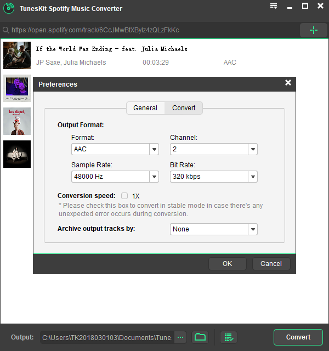Select the dark album cover thumbnail

coord(17,154)
